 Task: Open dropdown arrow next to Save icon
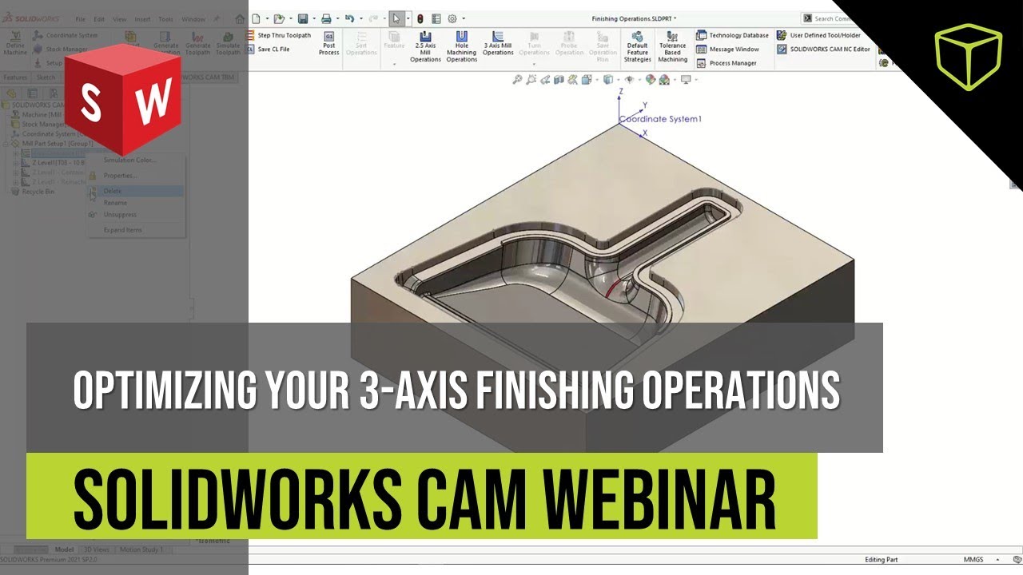coord(312,18)
